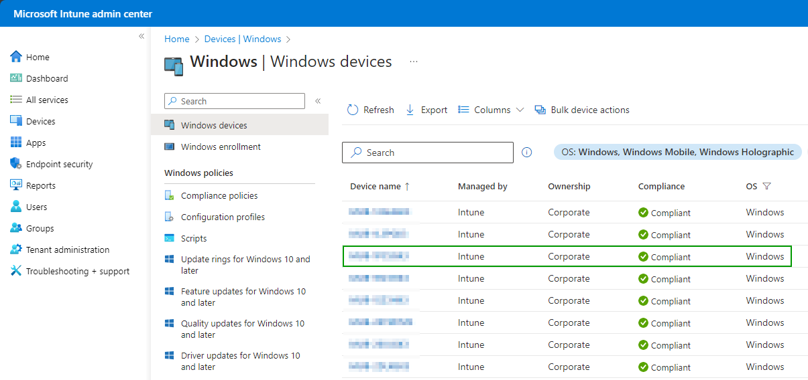The height and width of the screenshot is (380, 808).
Task: Open All services in sidebar
Action: coord(39,100)
